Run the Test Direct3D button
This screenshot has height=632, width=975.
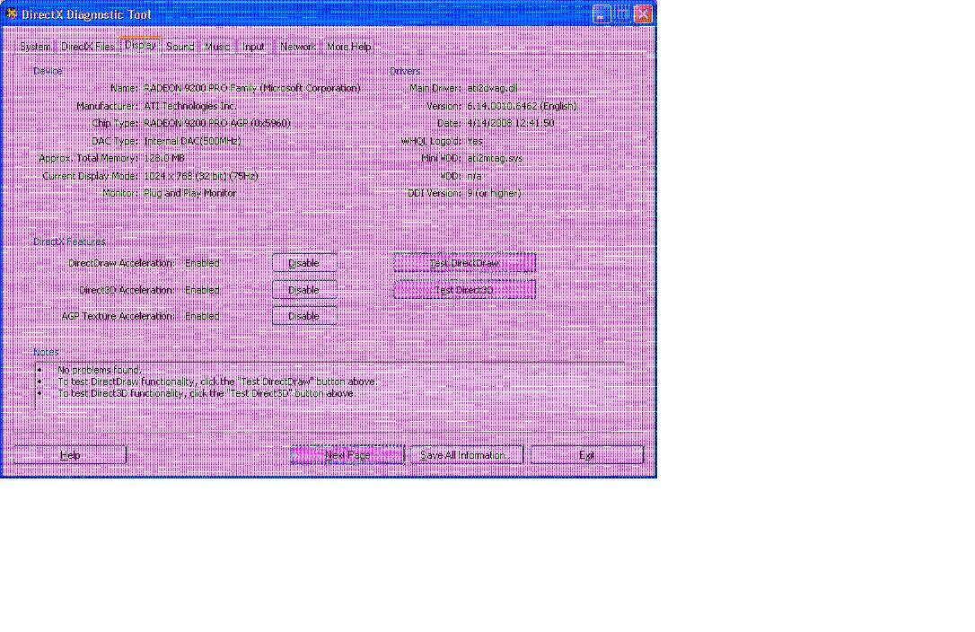(x=464, y=290)
